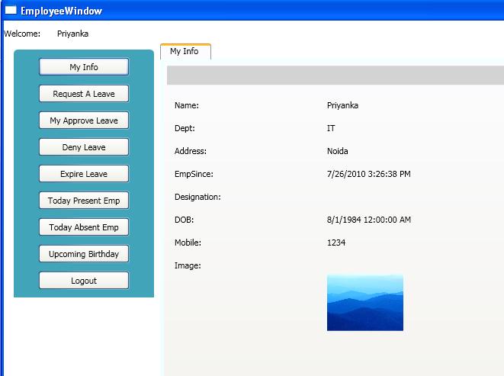Click the Dept: label
The width and height of the screenshot is (504, 376).
[x=185, y=128]
